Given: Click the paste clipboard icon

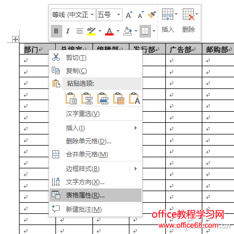Looking at the screenshot, I should 56,83.
